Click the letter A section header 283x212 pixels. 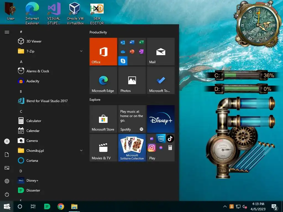pos(21,62)
